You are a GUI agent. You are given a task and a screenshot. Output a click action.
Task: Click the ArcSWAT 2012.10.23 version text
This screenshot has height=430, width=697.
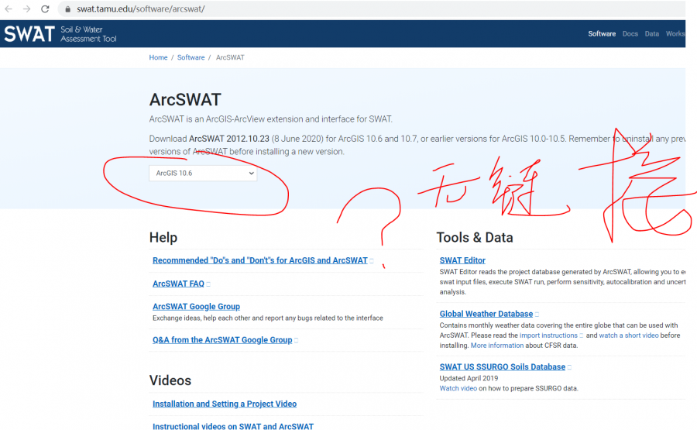click(229, 139)
